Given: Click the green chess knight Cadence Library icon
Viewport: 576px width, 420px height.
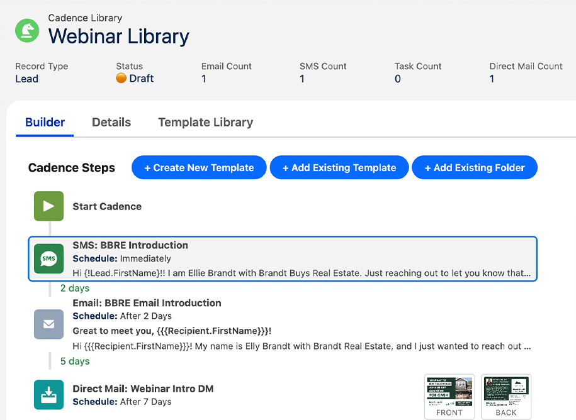Looking at the screenshot, I should 26,30.
